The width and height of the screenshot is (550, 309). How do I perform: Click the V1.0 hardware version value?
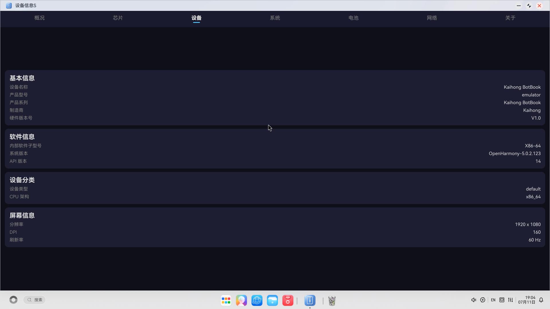click(x=536, y=118)
